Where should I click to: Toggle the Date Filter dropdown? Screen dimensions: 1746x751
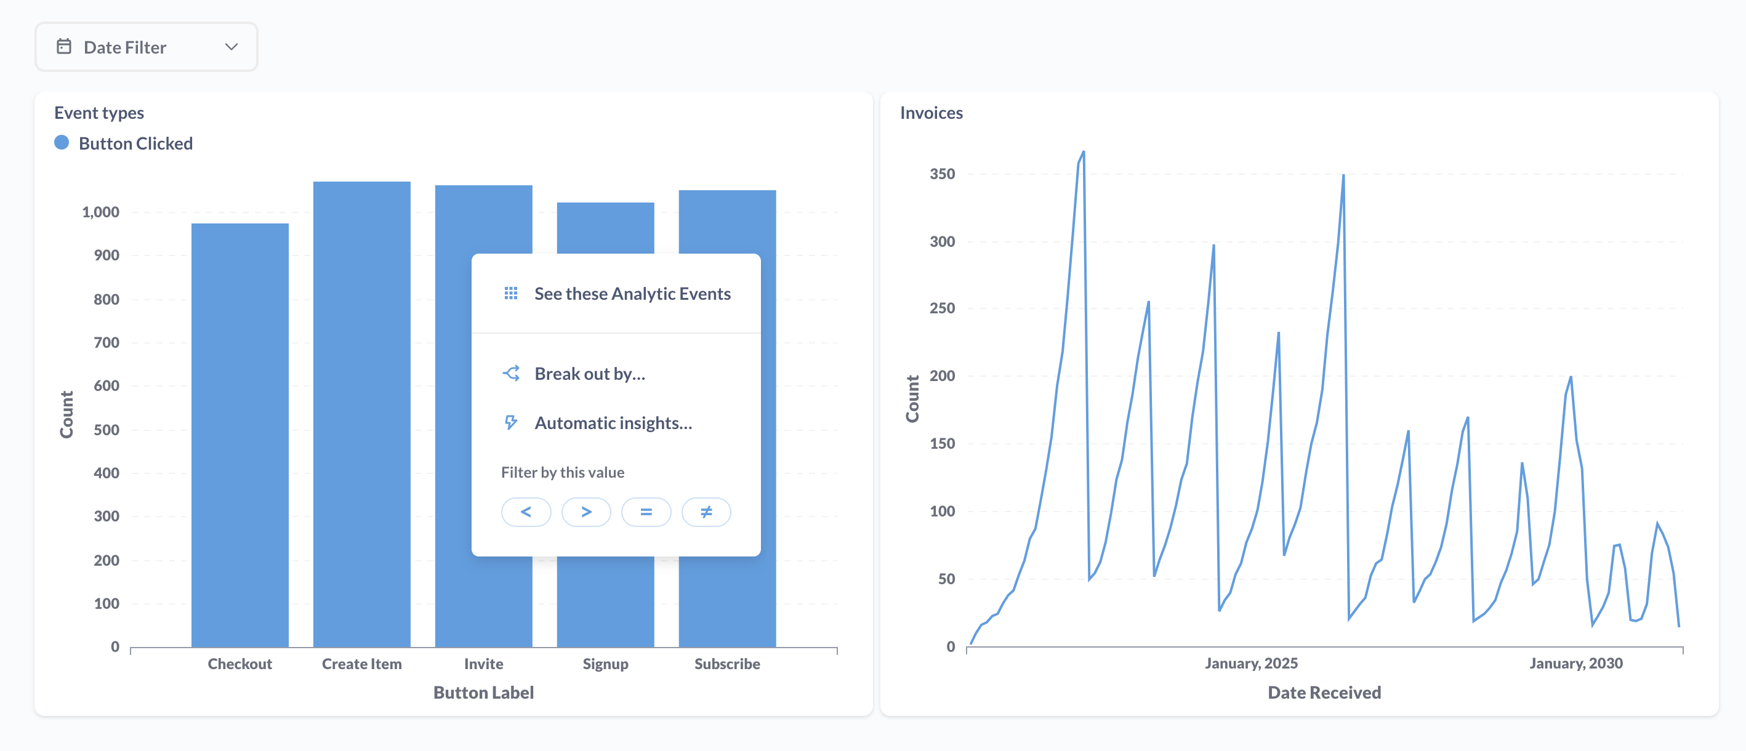[145, 46]
